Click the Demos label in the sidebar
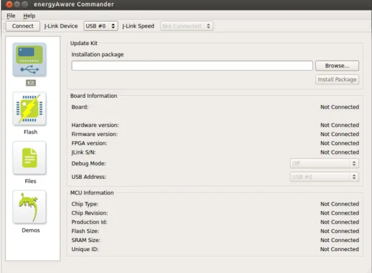 [30, 230]
